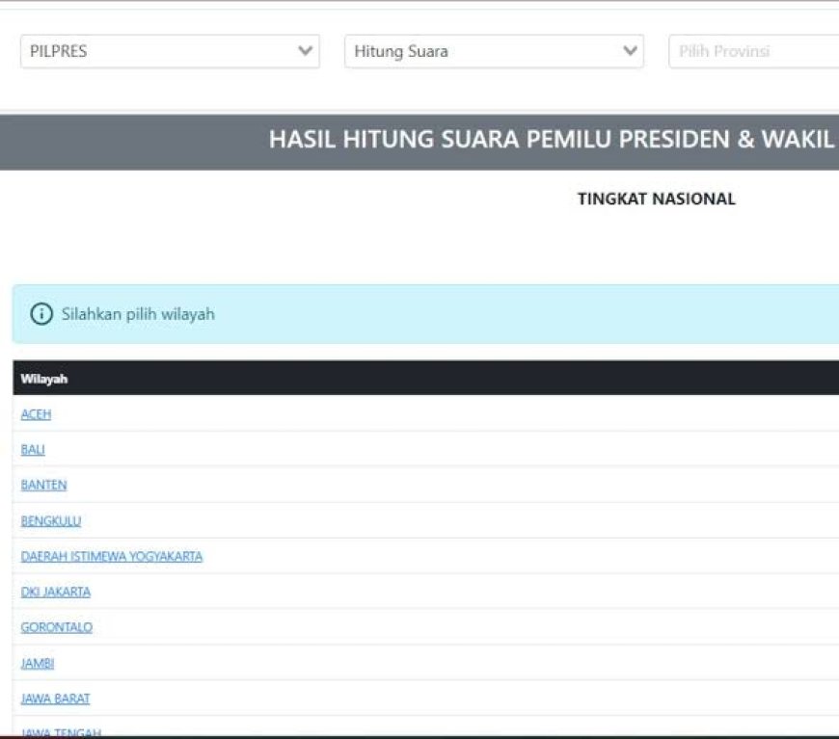Select the JAWA TENGAH link
The image size is (839, 739).
pos(61,732)
